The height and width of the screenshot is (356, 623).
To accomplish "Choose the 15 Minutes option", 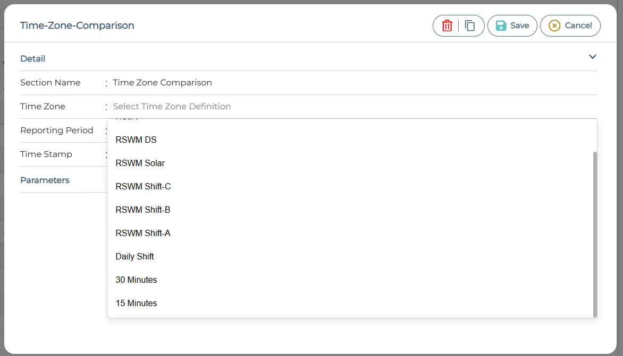I will click(137, 303).
